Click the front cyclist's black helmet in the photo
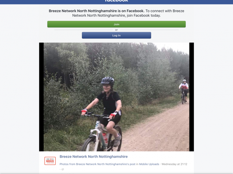 (x=108, y=81)
